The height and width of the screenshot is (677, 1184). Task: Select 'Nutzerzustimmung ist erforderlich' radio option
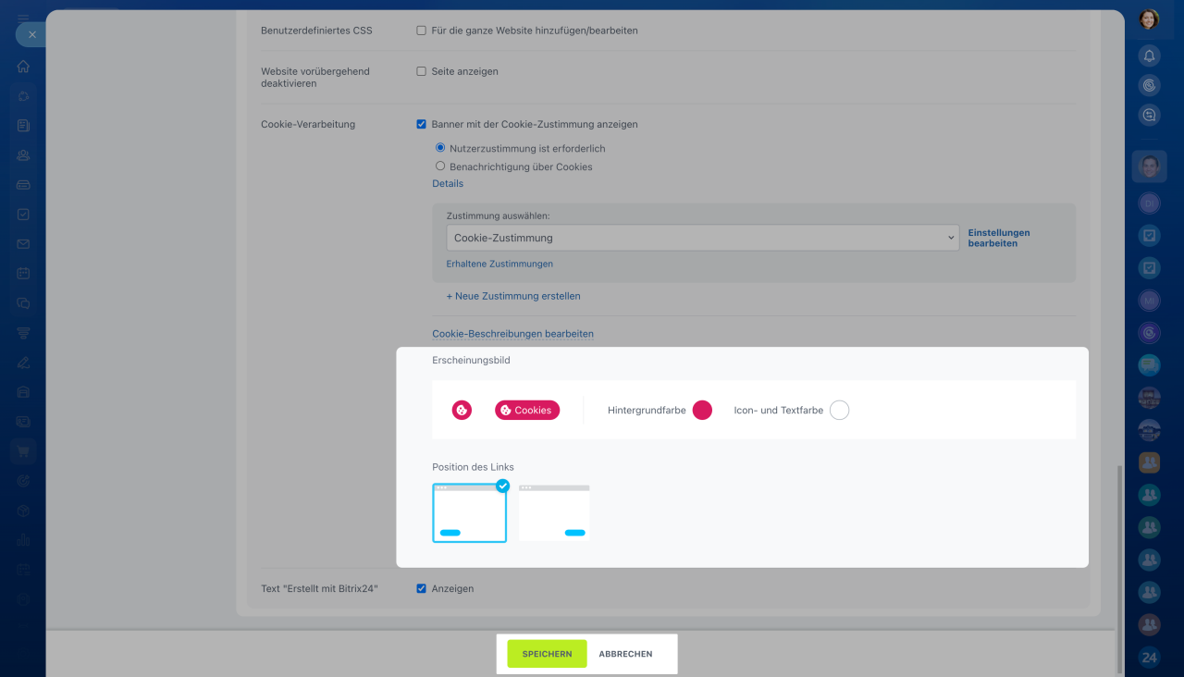(440, 148)
